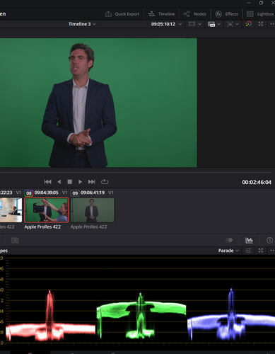Show the Scopes palette waveform icon
Screen dimensions: 275x354
pos(249,240)
